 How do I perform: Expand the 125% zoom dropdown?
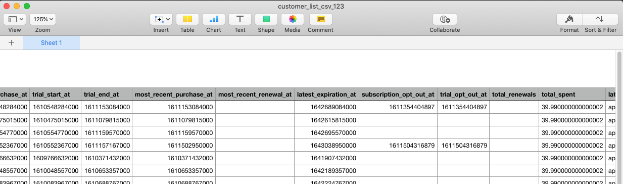tap(43, 19)
